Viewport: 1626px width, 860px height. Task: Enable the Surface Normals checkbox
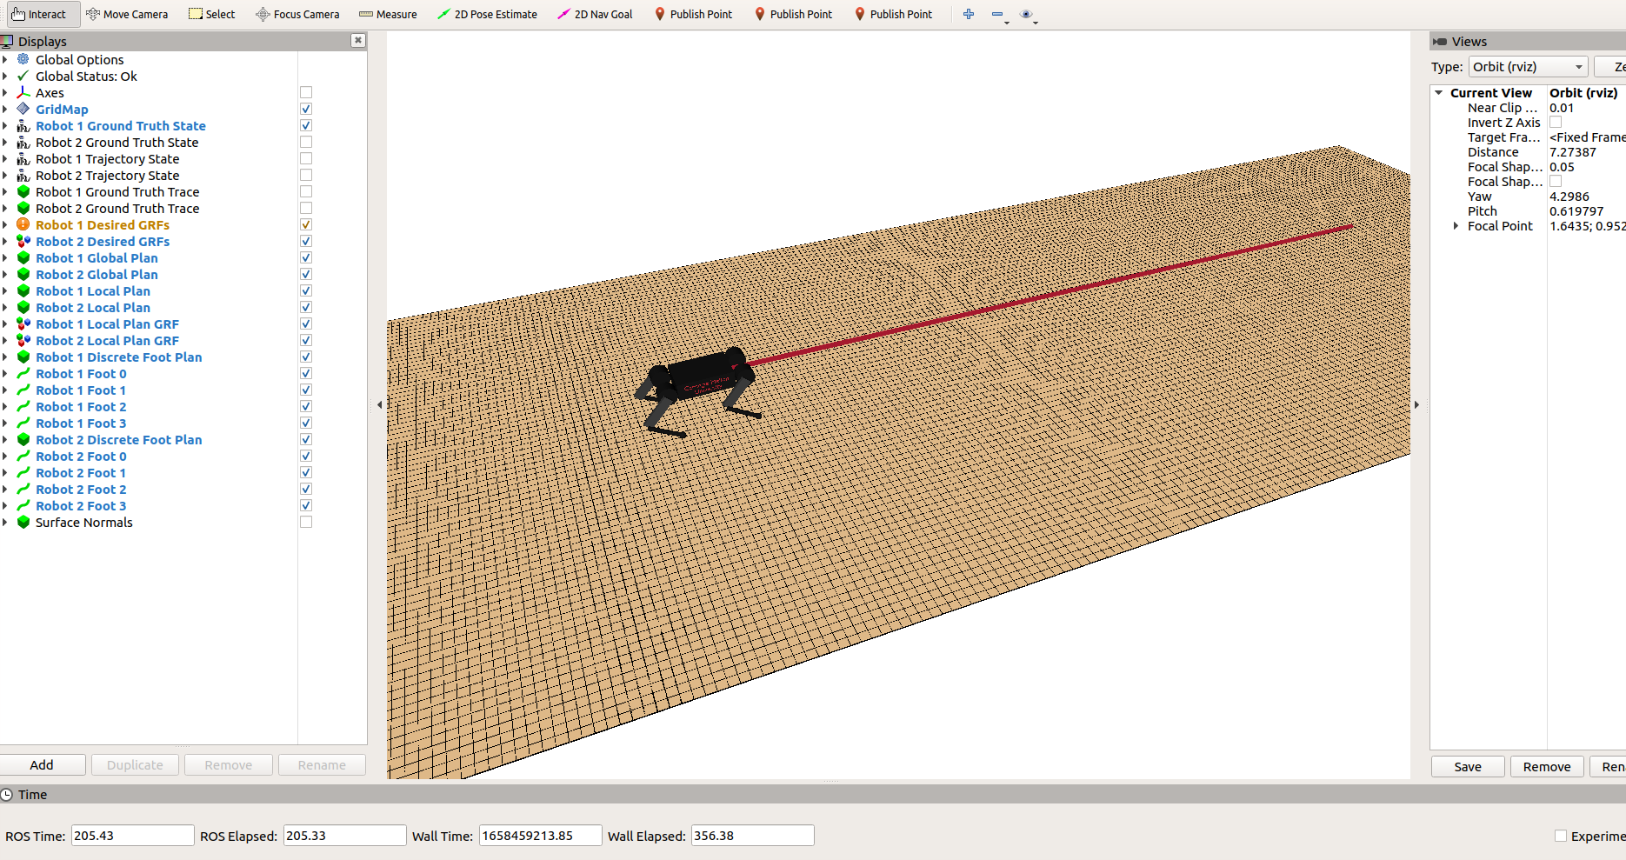306,522
